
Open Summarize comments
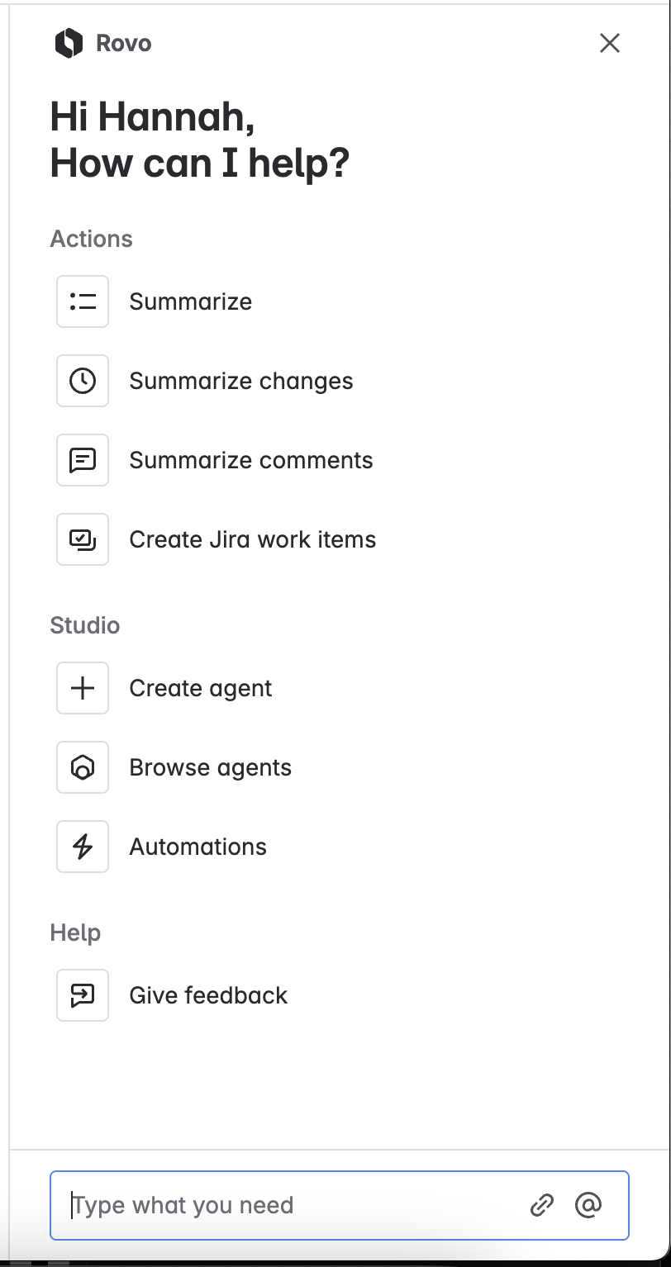[250, 460]
